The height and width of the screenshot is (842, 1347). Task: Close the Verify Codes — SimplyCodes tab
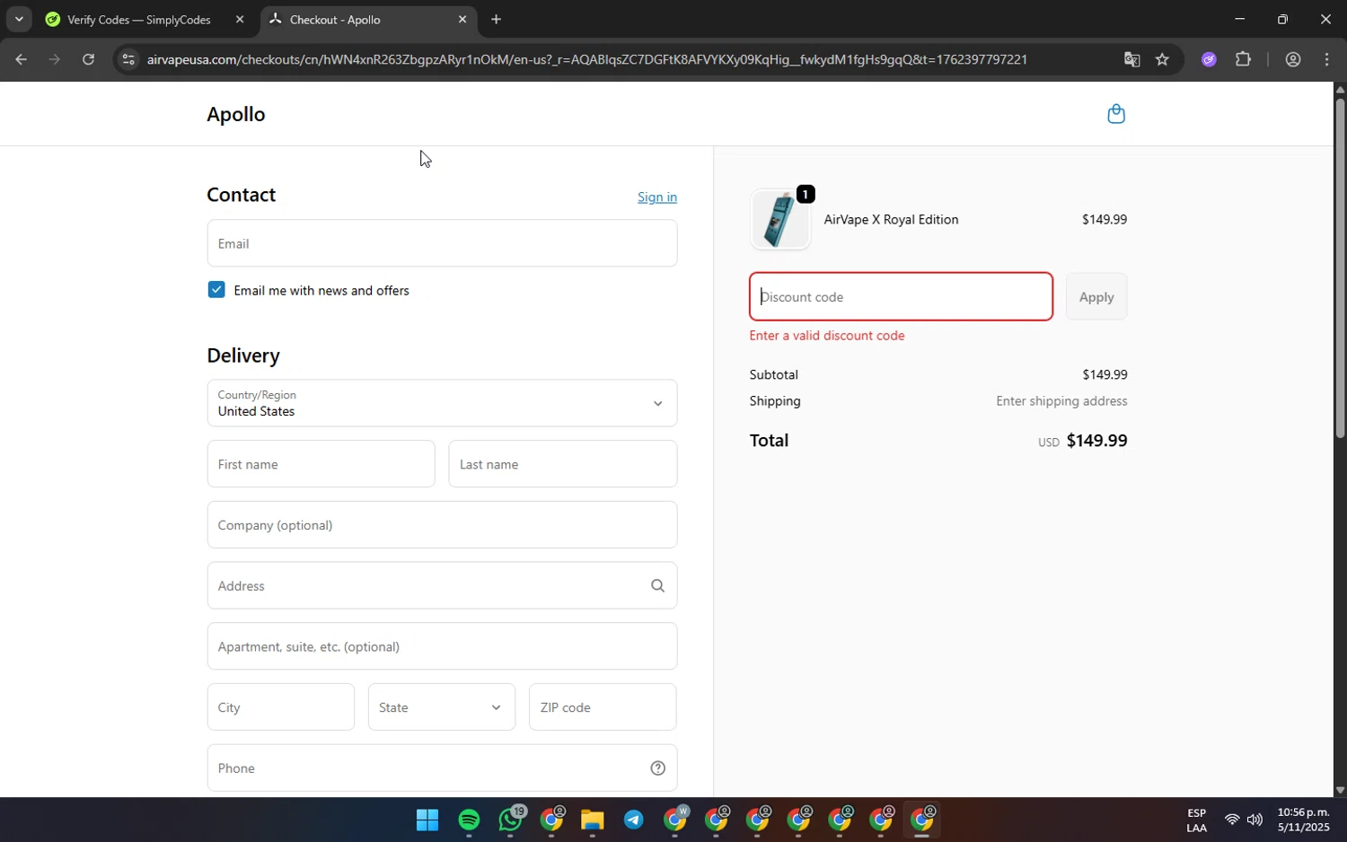coord(240,19)
